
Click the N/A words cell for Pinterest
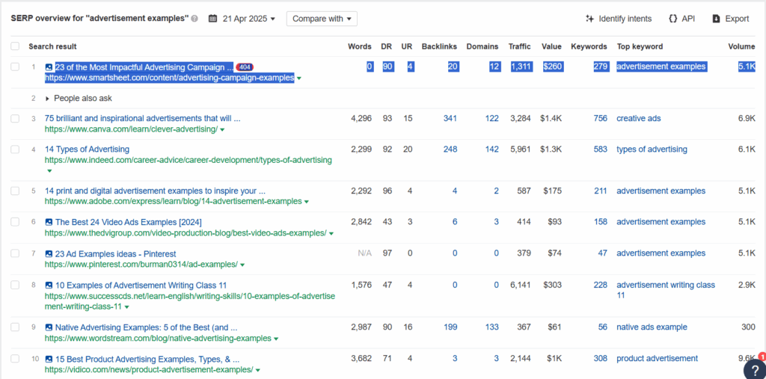coord(364,254)
